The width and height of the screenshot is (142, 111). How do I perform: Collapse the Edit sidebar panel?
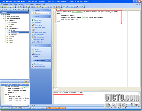pos(50,46)
